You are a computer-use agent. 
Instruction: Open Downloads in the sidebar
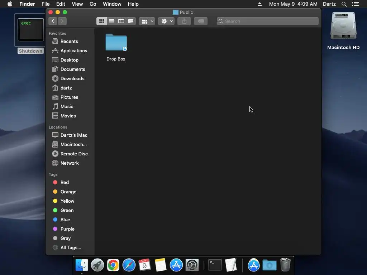[x=70, y=78]
